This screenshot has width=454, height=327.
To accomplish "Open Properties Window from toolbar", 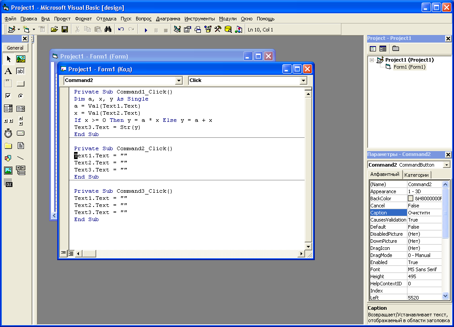I will point(188,30).
